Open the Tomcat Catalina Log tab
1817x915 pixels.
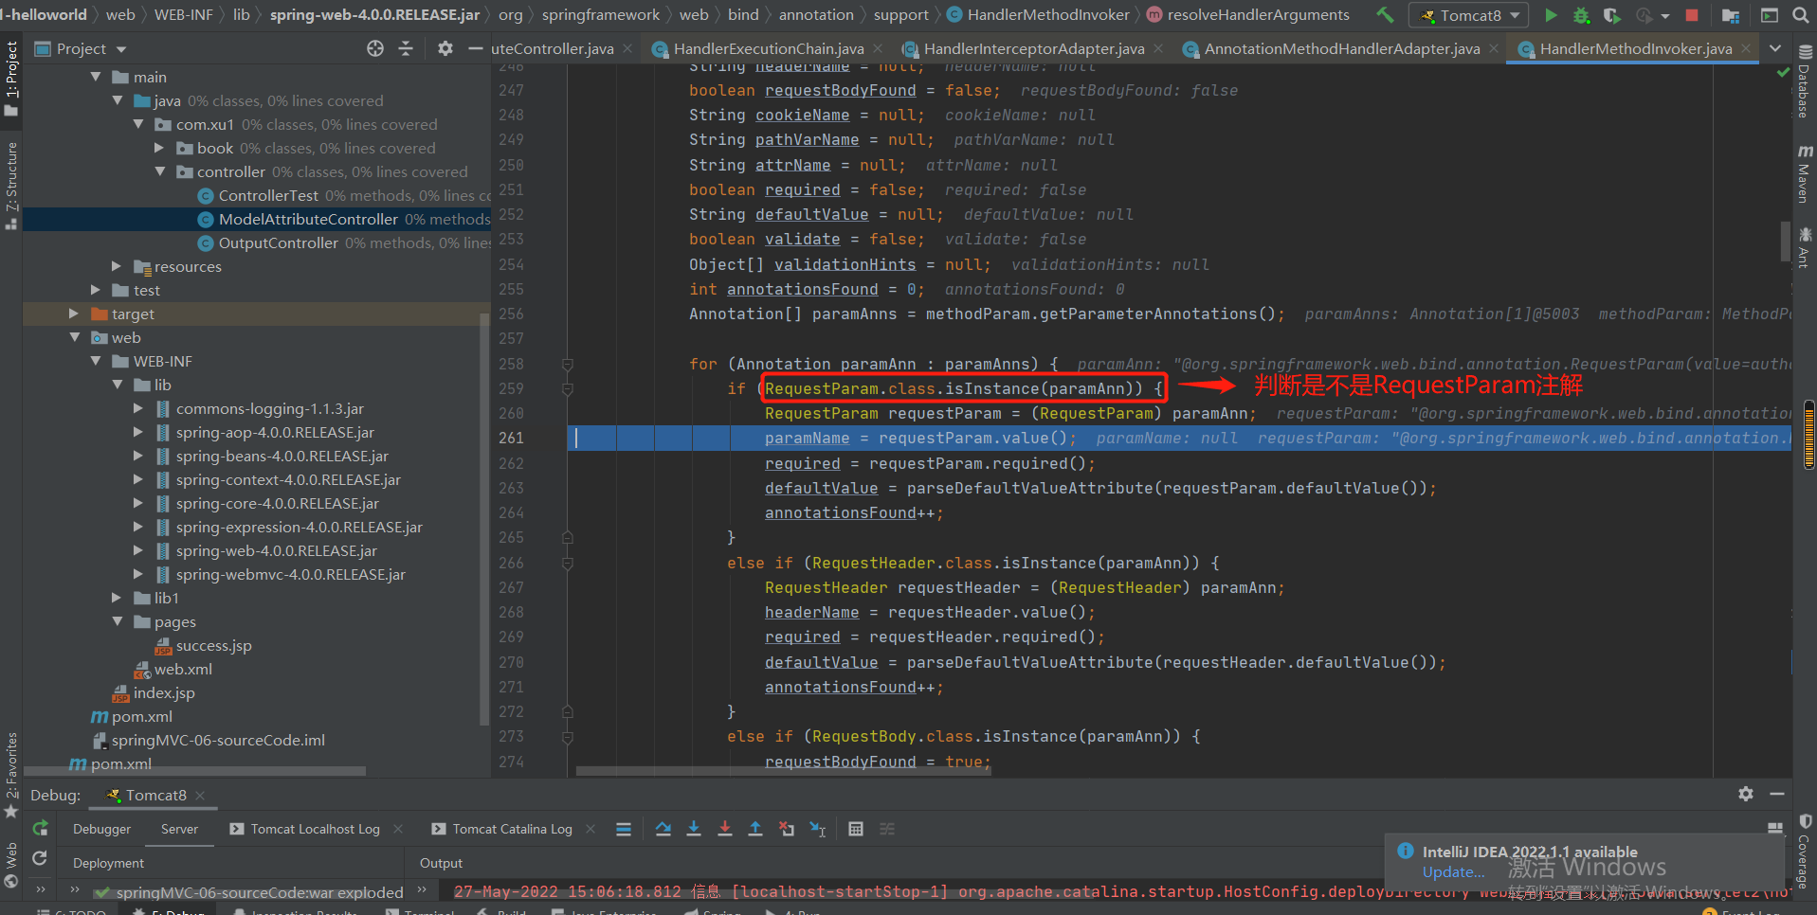click(512, 829)
